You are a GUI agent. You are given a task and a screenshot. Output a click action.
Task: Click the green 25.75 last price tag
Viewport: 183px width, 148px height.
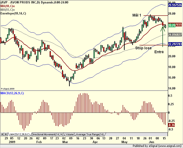[x=172, y=26]
